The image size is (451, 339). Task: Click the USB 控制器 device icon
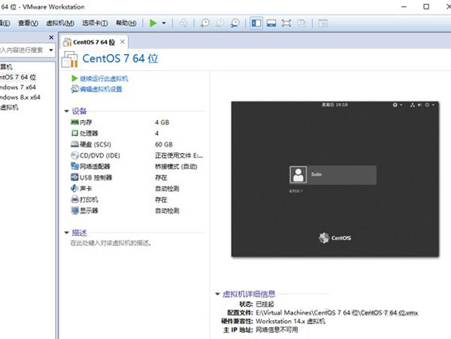[x=74, y=177]
